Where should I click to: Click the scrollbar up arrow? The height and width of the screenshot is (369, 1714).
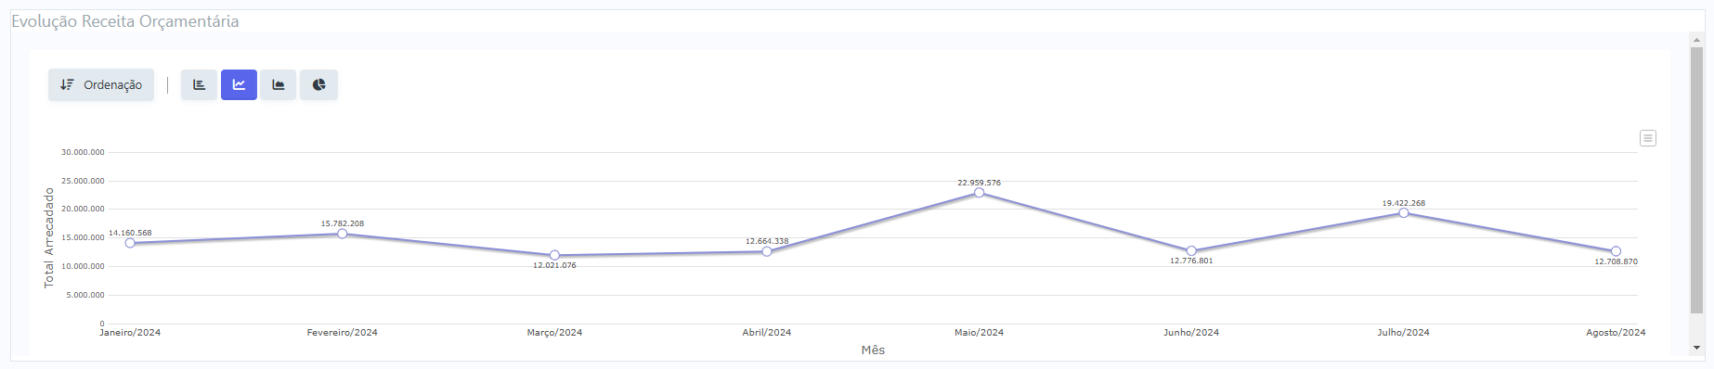(1697, 40)
